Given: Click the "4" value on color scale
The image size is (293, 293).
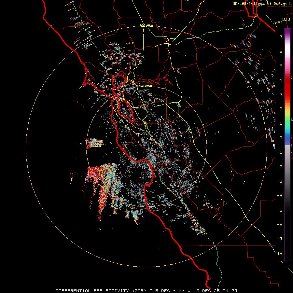Looking at the screenshot, I should pyautogui.click(x=281, y=80).
